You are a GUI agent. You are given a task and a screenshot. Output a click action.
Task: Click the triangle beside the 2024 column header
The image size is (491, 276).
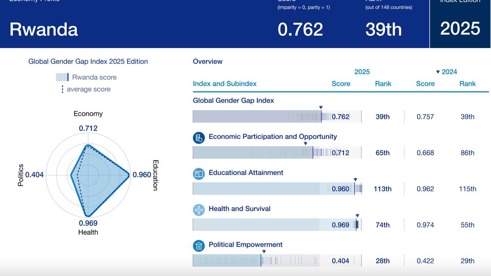pyautogui.click(x=438, y=72)
